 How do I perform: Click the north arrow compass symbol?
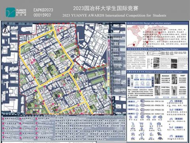pyautogui.click(x=5, y=29)
